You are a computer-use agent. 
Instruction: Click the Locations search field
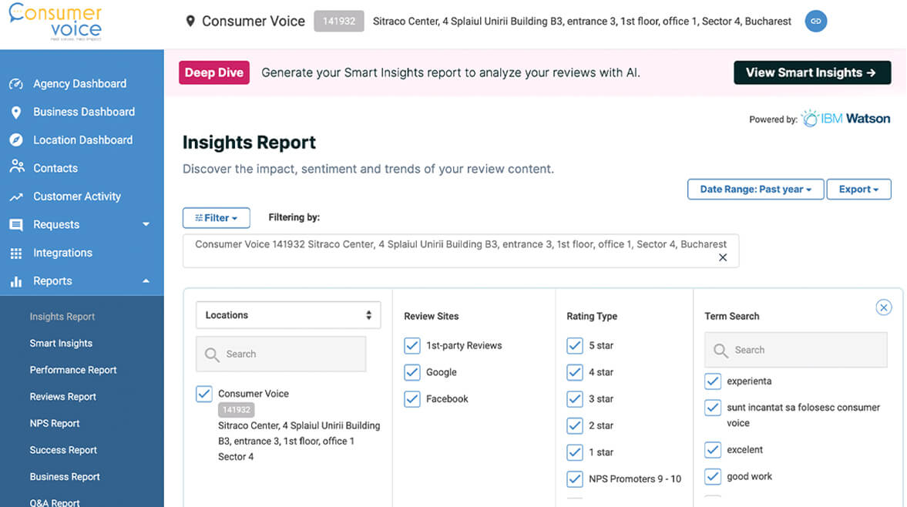pos(280,354)
